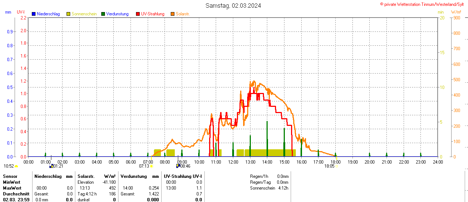
Task: Click the 12:00 label on time axis
Action: tap(233, 162)
